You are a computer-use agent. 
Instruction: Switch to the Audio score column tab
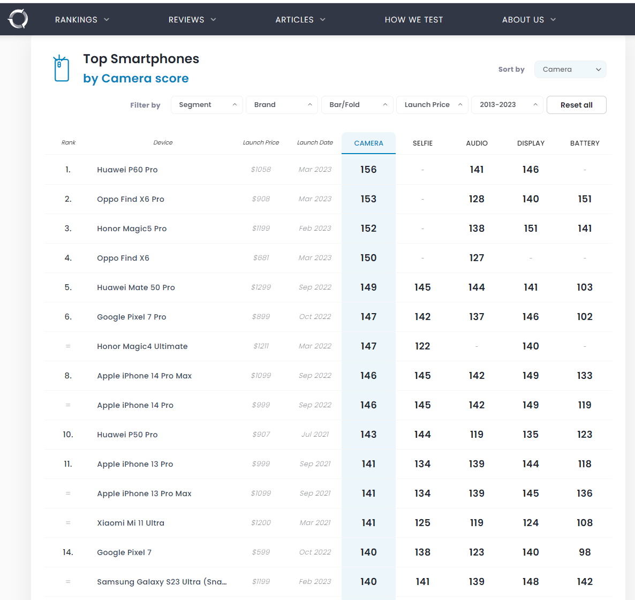477,143
